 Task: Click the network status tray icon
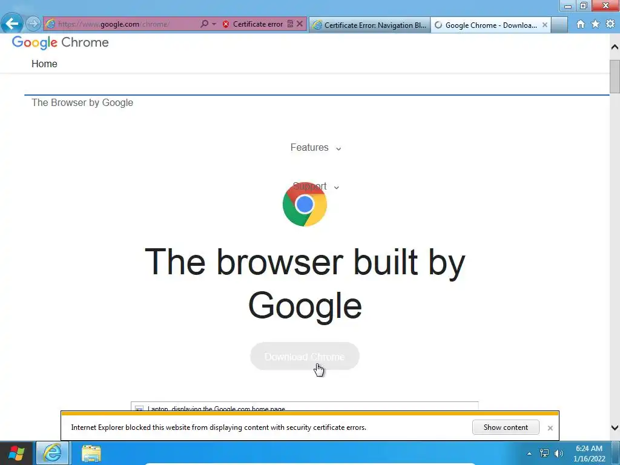544,453
